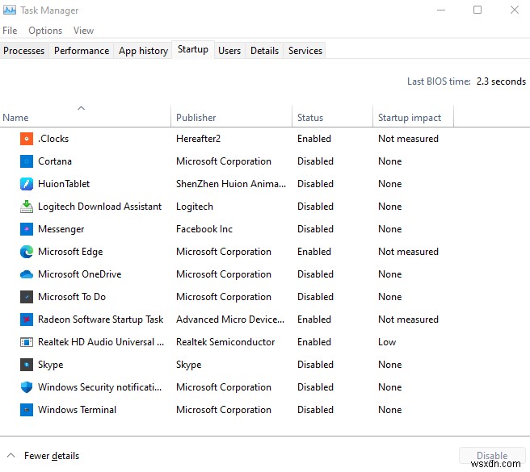
Task: Click the Disable button
Action: (492, 455)
